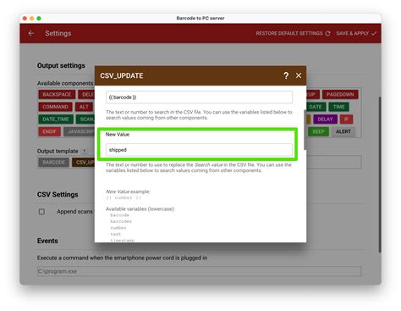Click 'text' in available variables list

(x=115, y=234)
